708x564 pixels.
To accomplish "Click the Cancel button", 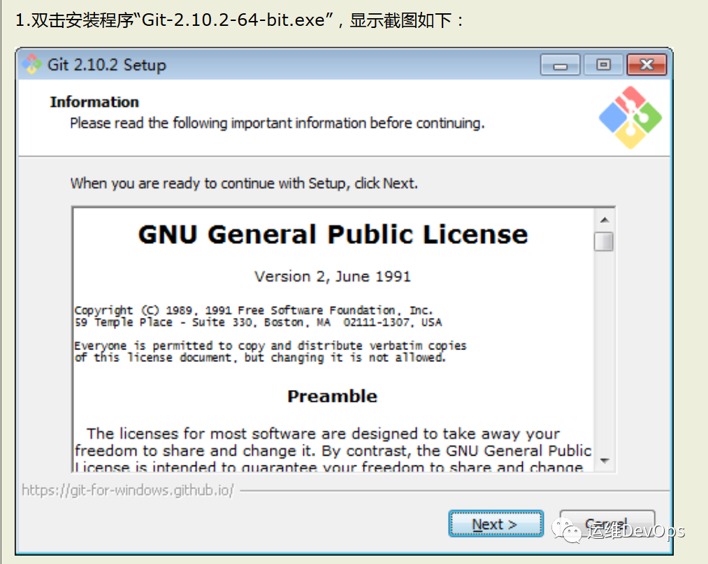I will (x=607, y=523).
